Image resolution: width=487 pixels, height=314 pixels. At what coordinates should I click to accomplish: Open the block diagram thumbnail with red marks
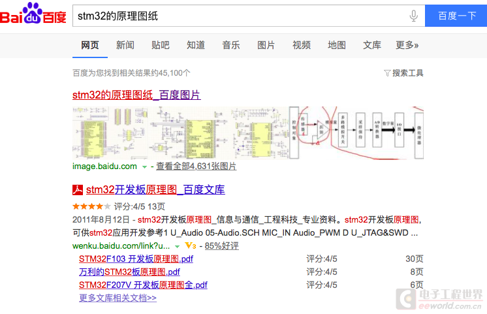click(356, 133)
